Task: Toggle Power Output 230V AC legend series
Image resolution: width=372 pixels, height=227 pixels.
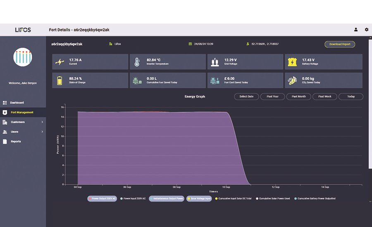Action: [x=102, y=199]
